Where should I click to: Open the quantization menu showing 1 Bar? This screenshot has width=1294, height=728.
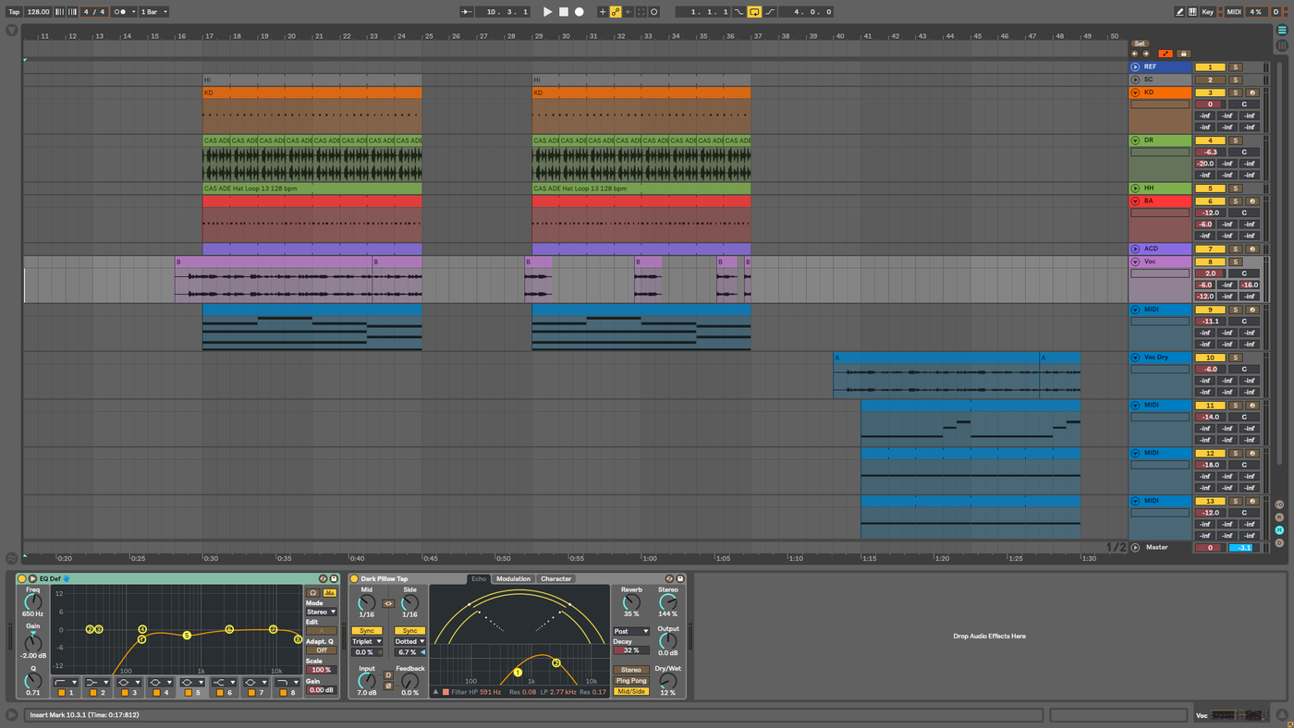point(153,12)
